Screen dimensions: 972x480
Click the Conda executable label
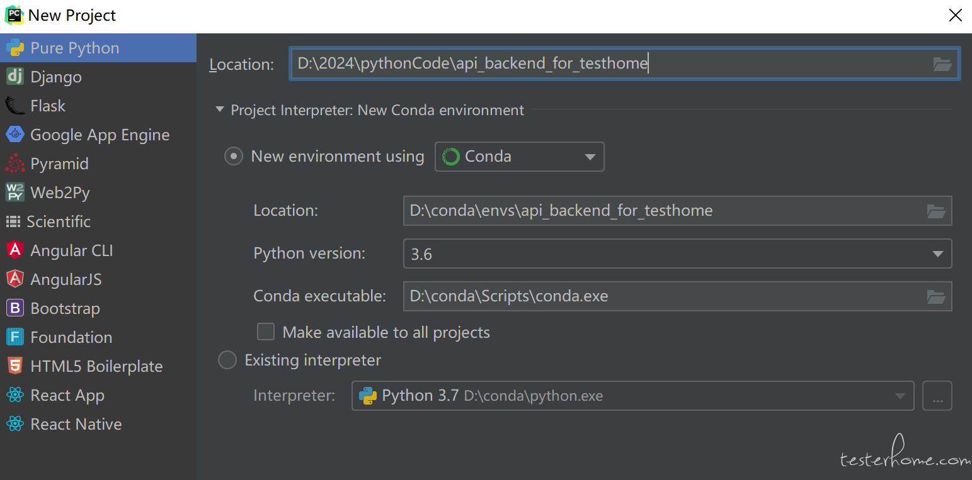pos(320,296)
